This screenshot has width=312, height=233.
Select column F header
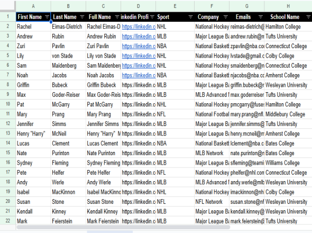pos(212,6)
